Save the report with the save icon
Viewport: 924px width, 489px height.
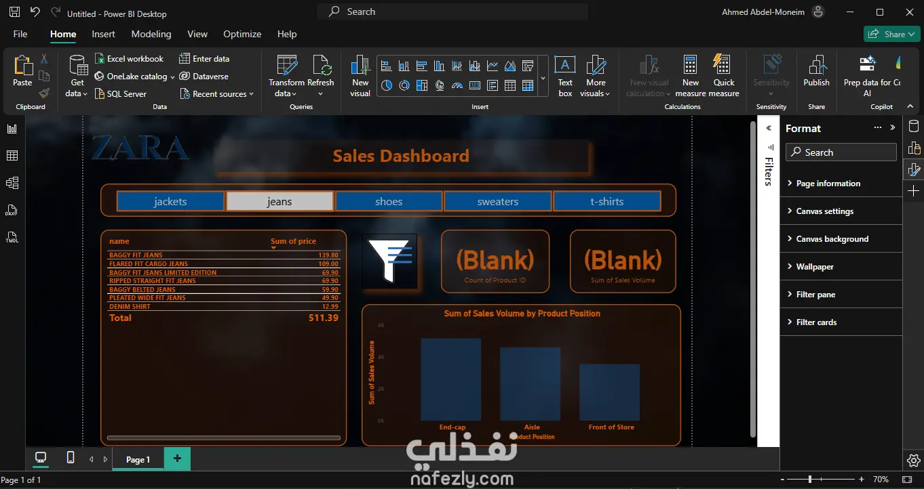(15, 12)
